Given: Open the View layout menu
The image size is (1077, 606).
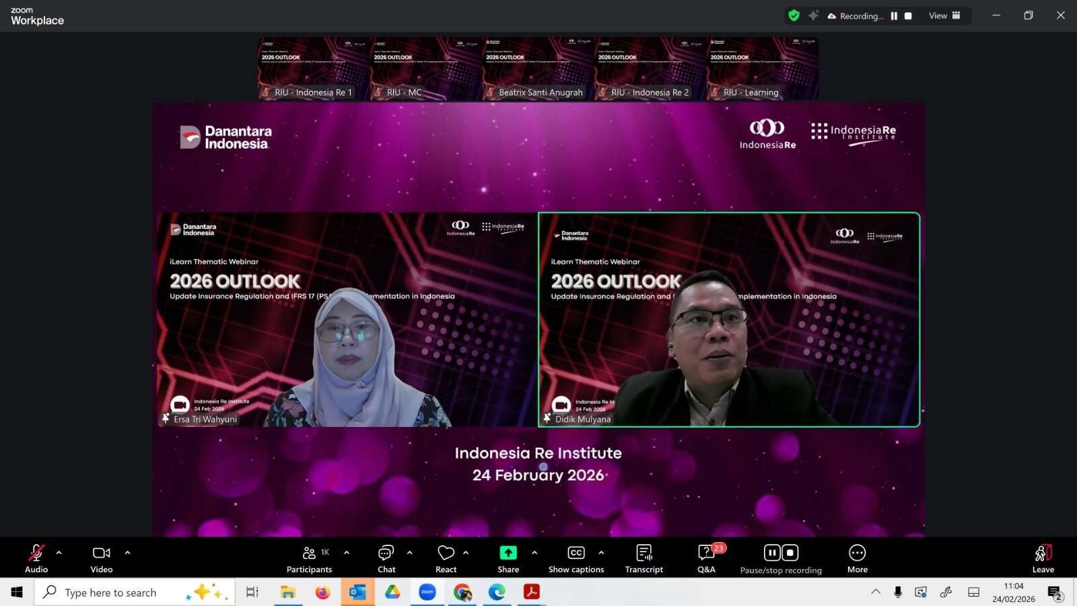Looking at the screenshot, I should (x=944, y=15).
